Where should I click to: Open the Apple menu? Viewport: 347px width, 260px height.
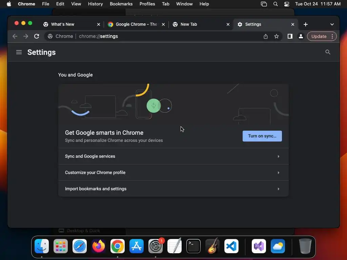[9, 4]
